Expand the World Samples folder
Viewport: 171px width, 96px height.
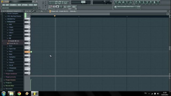13,14
